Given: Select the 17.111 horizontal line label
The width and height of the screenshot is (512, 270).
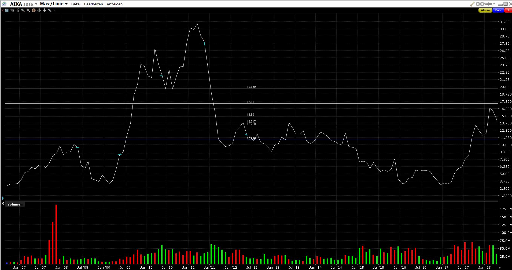Looking at the screenshot, I should coord(251,102).
